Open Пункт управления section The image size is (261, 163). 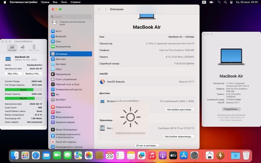coord(71,79)
